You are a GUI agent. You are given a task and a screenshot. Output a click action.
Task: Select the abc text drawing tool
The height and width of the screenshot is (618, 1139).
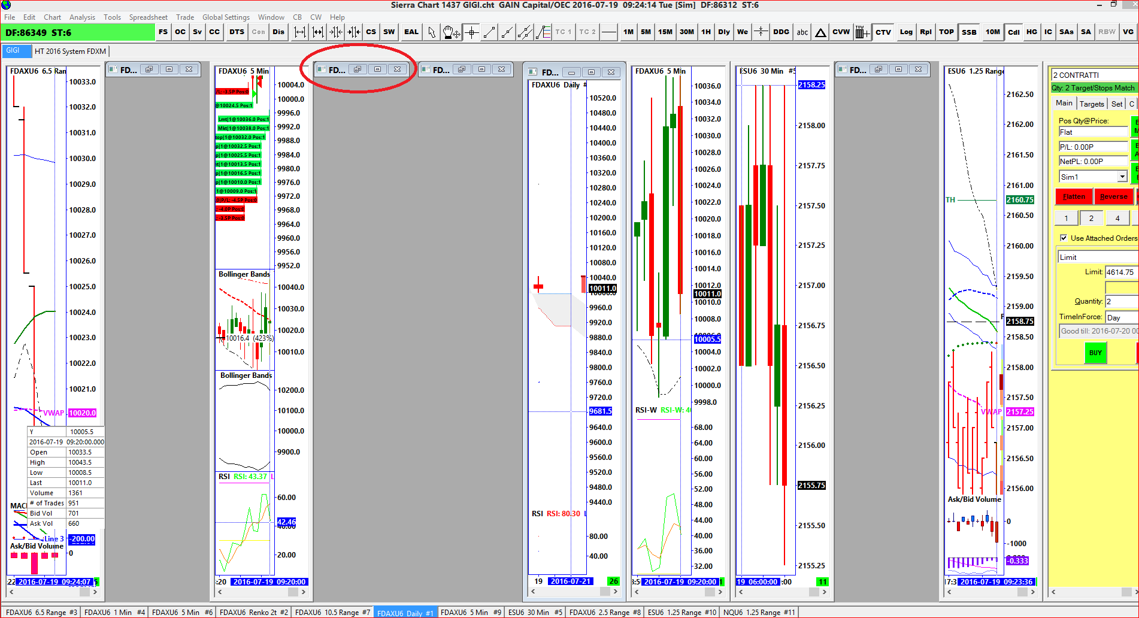point(802,32)
